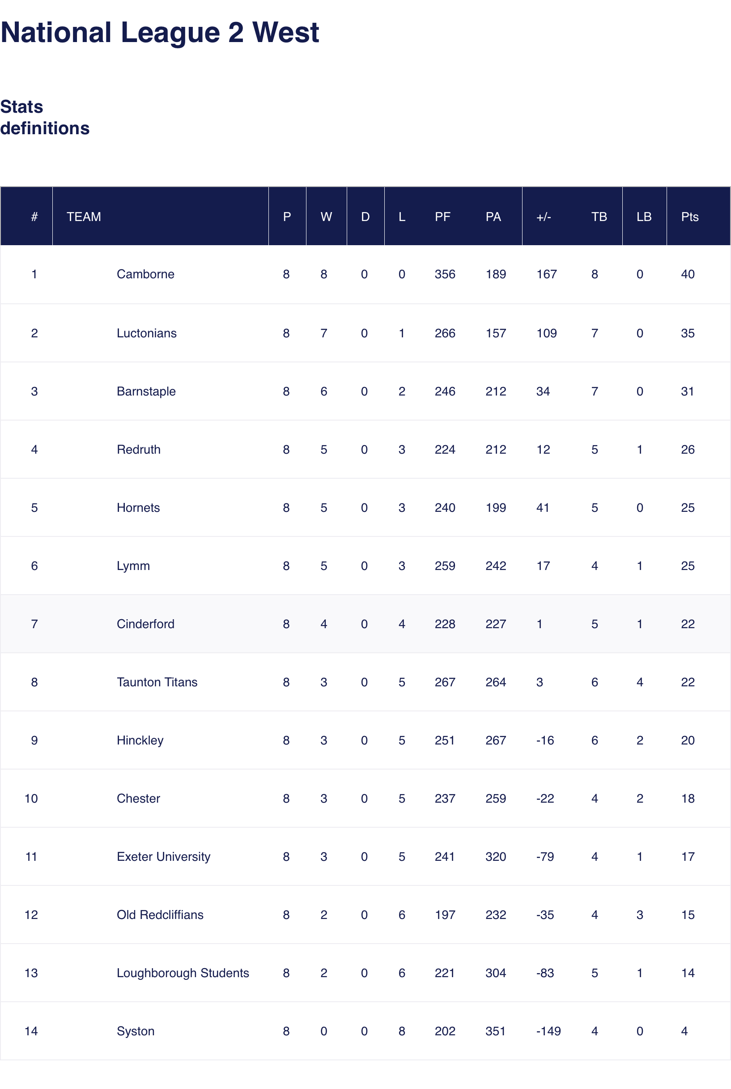Viewport: 731px width, 1089px height.
Task: Open the Camborne team link
Action: [x=145, y=274]
